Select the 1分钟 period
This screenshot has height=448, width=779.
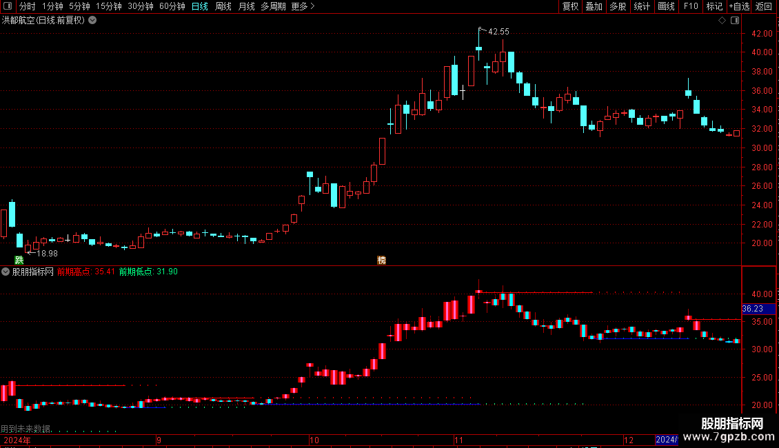[x=52, y=6]
